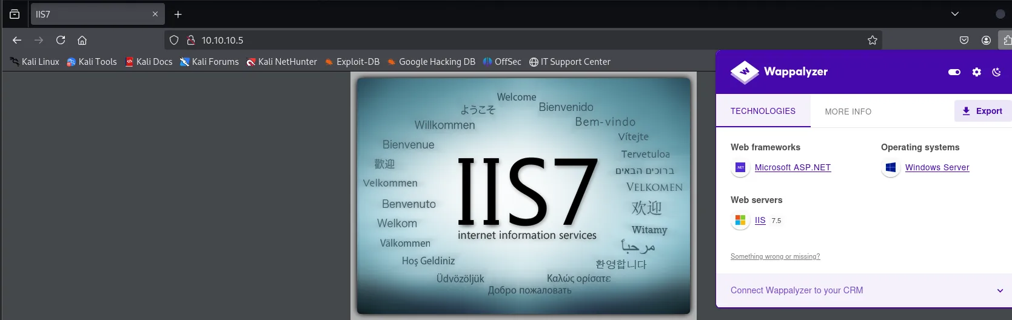This screenshot has width=1012, height=320.
Task: Click the Wappalyzer logo
Action: (x=779, y=72)
